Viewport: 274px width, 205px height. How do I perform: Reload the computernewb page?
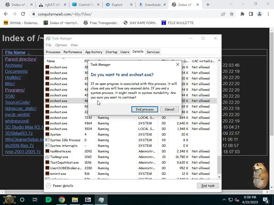[x=23, y=14]
